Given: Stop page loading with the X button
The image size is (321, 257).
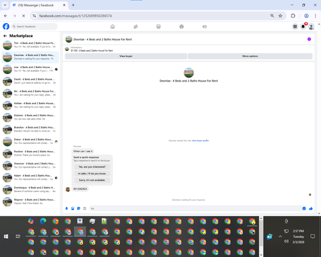Looking at the screenshot, I should click(x=24, y=15).
